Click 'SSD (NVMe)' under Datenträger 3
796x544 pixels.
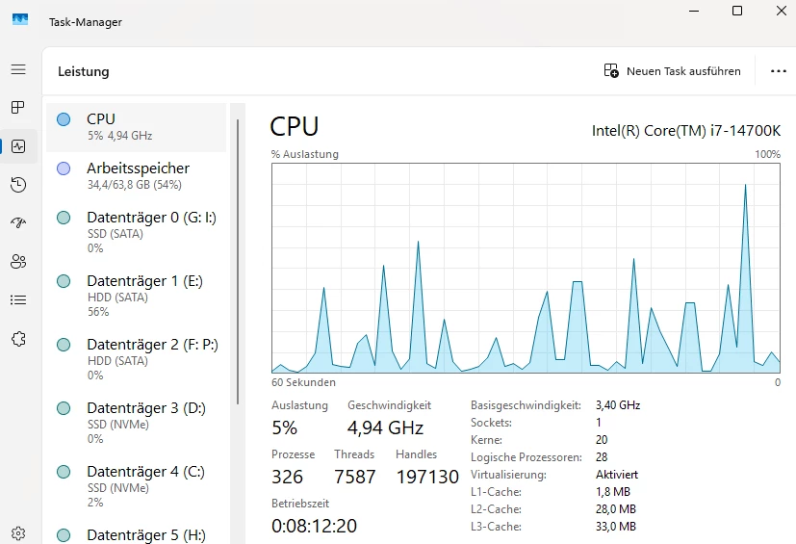coord(118,424)
